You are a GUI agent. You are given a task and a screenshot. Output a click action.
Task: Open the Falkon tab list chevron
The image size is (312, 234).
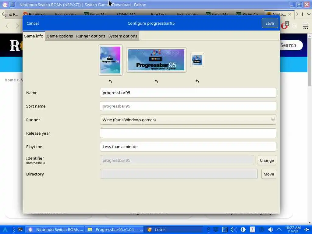point(309,14)
